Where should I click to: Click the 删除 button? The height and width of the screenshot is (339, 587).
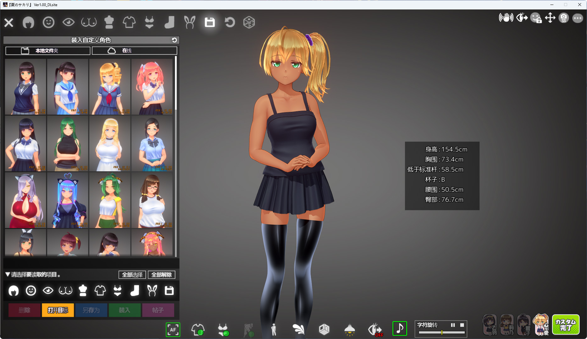pyautogui.click(x=24, y=310)
